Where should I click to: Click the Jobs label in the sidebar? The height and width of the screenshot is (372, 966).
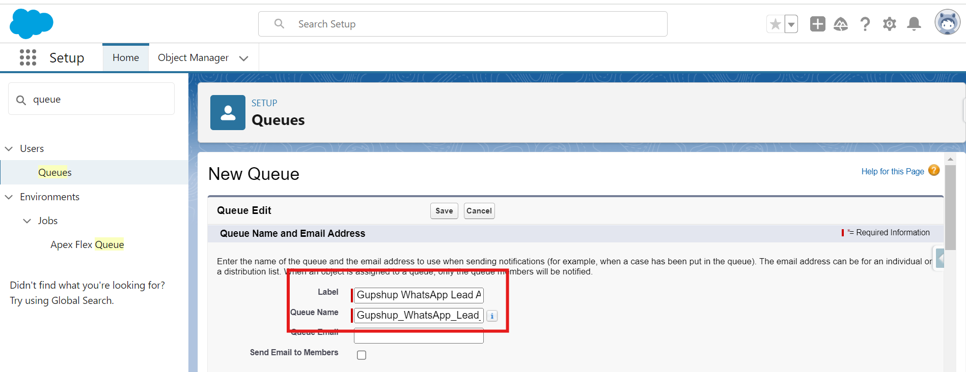pos(48,221)
